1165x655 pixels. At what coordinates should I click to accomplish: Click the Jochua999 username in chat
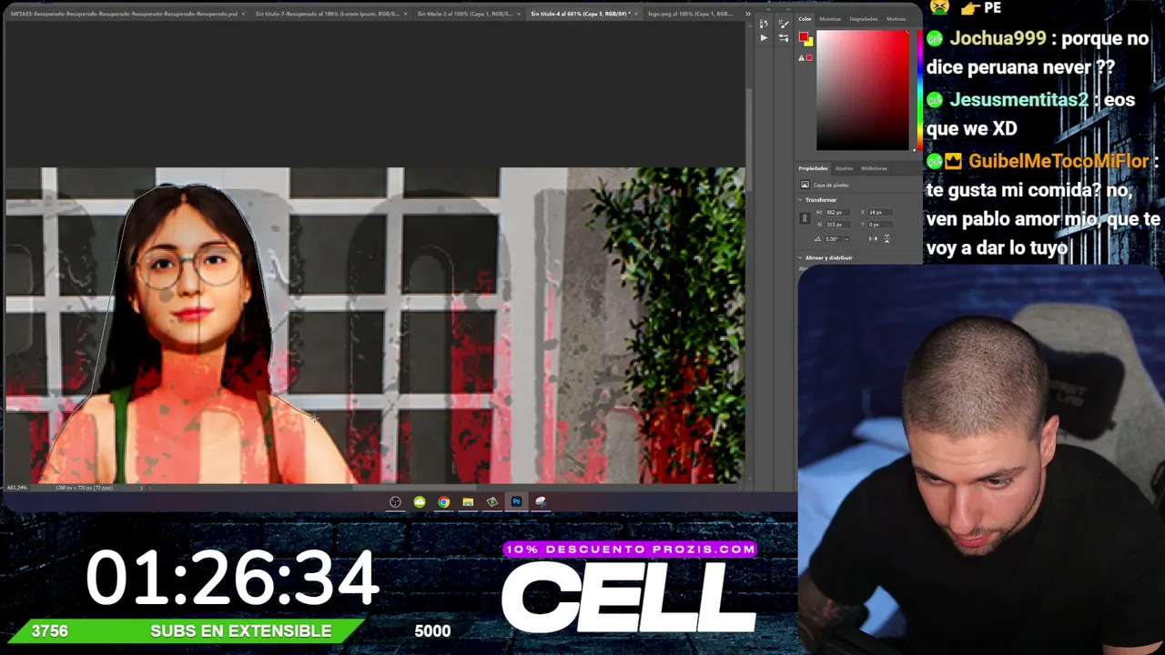point(998,38)
